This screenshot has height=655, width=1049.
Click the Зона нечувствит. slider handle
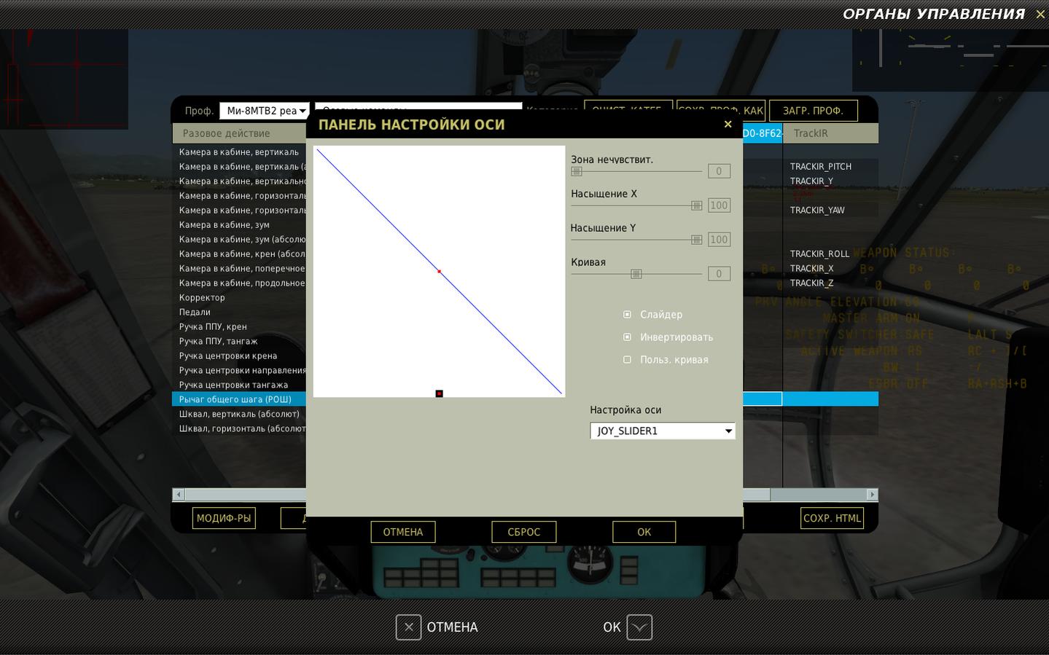pyautogui.click(x=577, y=171)
